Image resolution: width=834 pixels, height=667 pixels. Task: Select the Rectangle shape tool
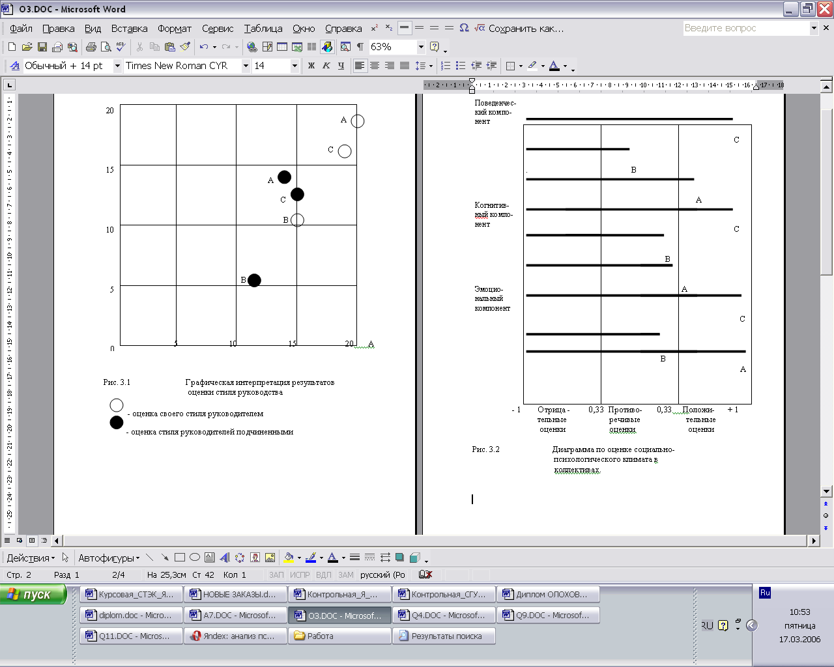(180, 558)
